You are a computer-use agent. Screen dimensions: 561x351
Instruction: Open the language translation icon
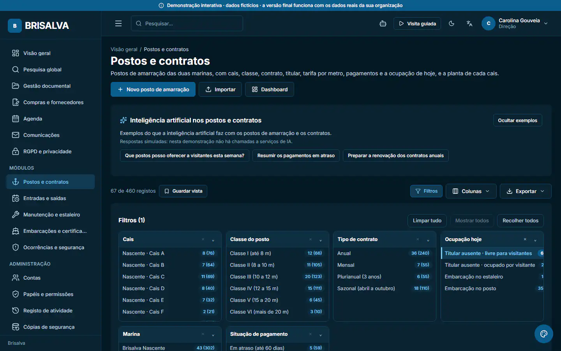[469, 23]
